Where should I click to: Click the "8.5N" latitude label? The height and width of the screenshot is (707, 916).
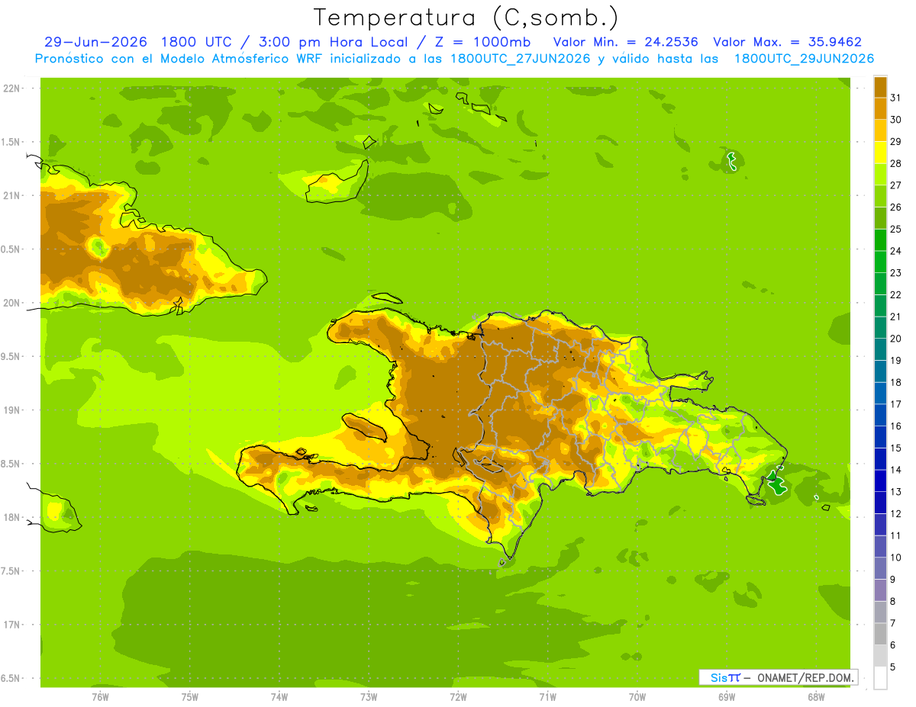[x=11, y=464]
